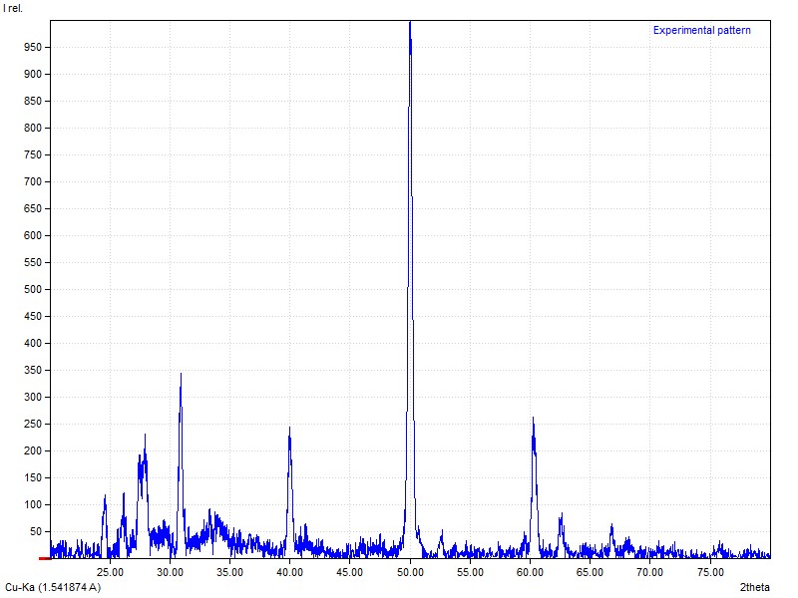Click the 2theta axis label
Image resolution: width=798 pixels, height=598 pixels.
tap(754, 587)
